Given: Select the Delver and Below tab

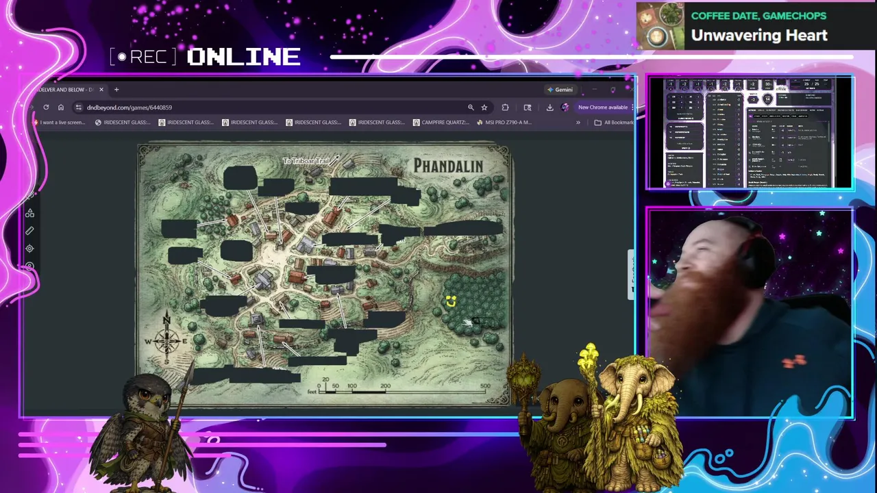Looking at the screenshot, I should click(x=69, y=90).
